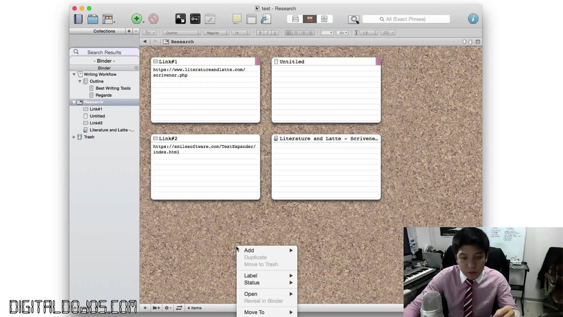Open the highlight color abc dropdown
The width and height of the screenshot is (563, 317).
[342, 33]
